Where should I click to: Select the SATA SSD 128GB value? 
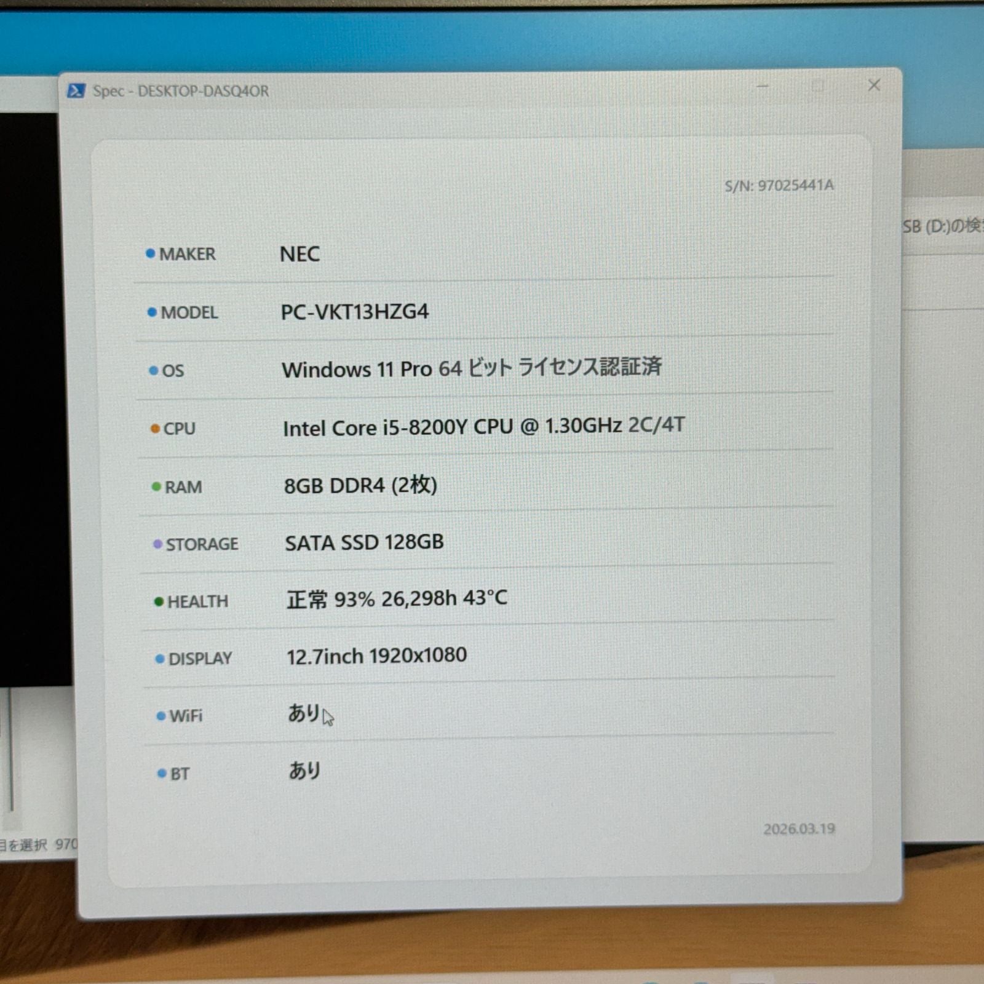[x=364, y=542]
